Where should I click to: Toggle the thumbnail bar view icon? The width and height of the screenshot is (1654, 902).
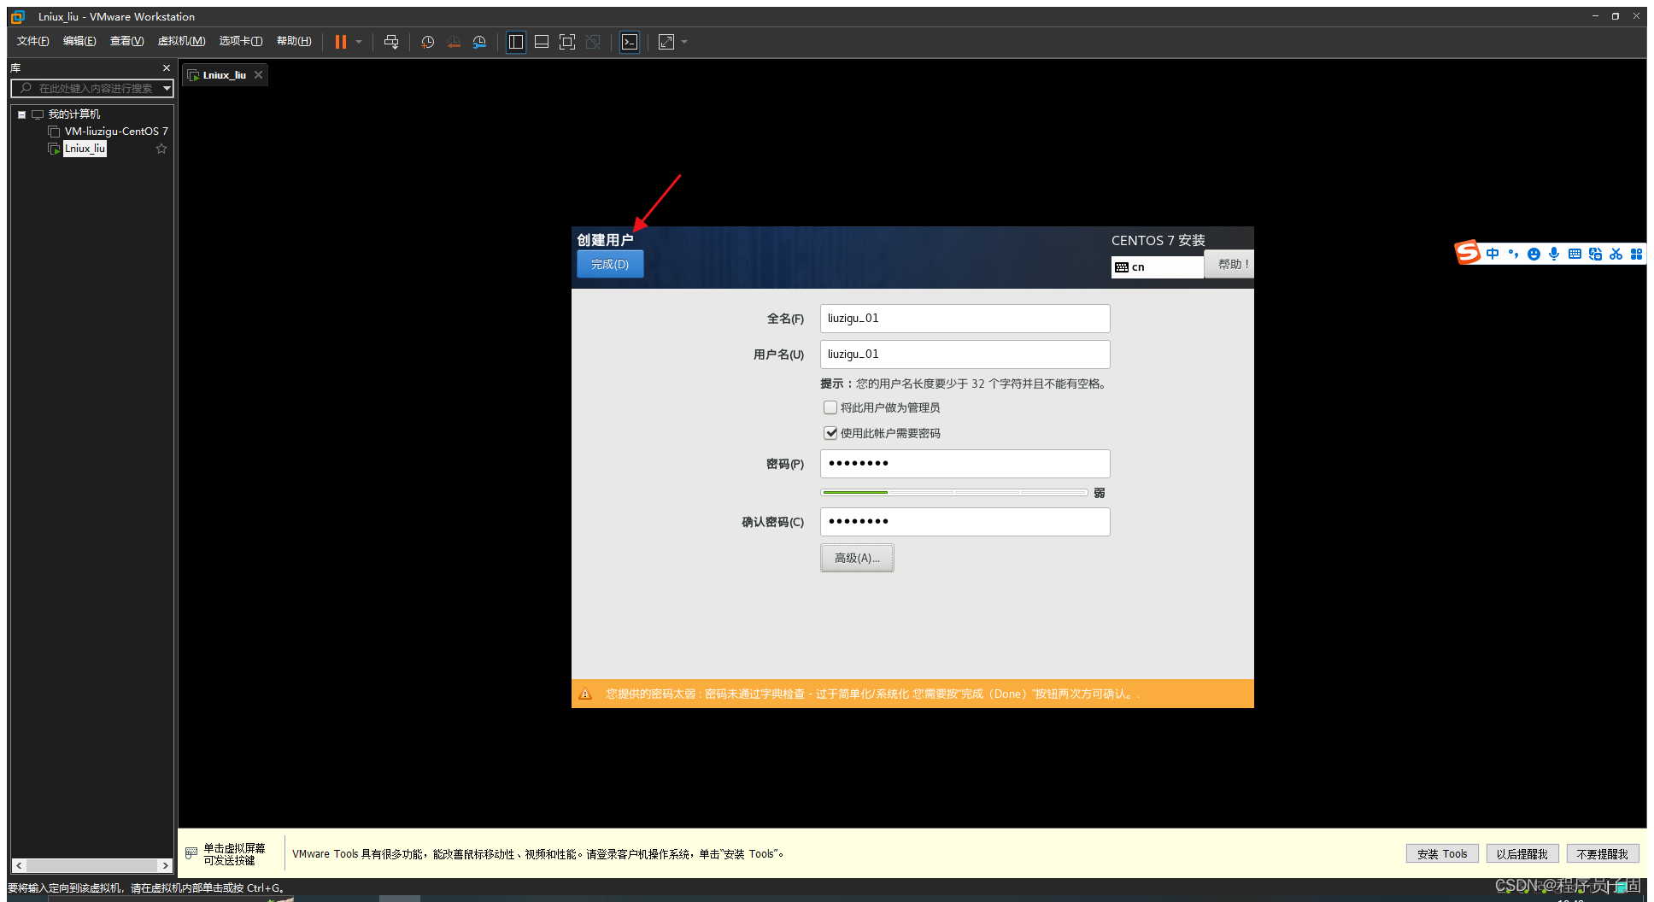[542, 42]
